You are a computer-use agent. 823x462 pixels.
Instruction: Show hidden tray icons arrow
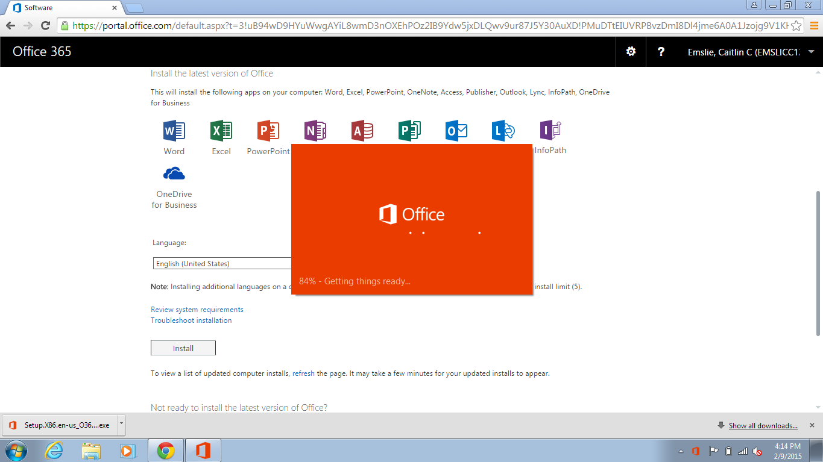click(681, 451)
